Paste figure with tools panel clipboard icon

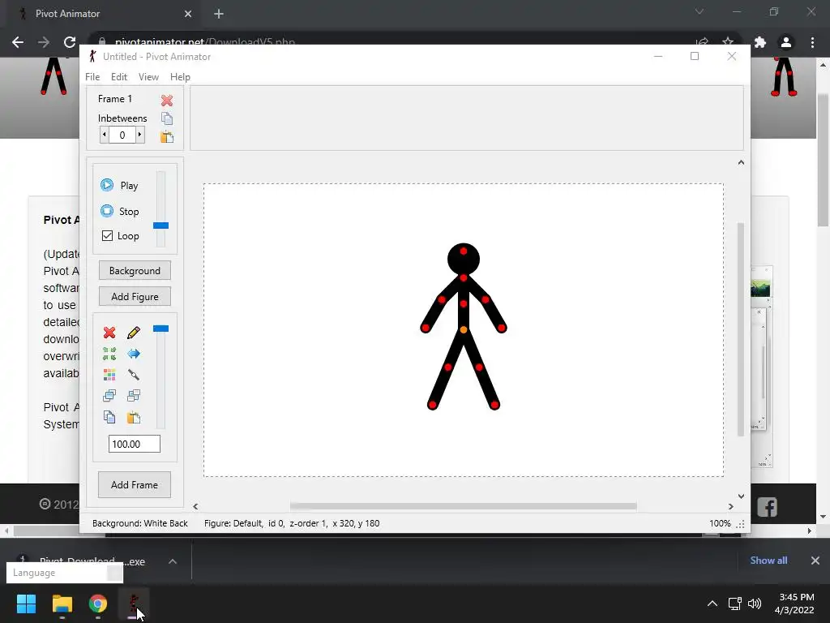click(134, 418)
